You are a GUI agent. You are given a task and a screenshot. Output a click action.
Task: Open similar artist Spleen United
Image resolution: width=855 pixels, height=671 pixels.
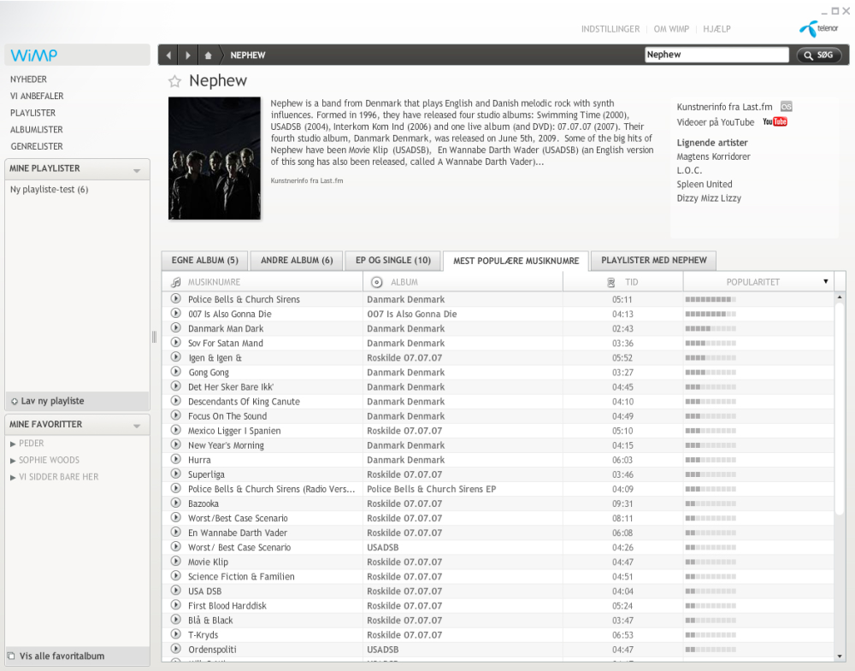click(704, 185)
